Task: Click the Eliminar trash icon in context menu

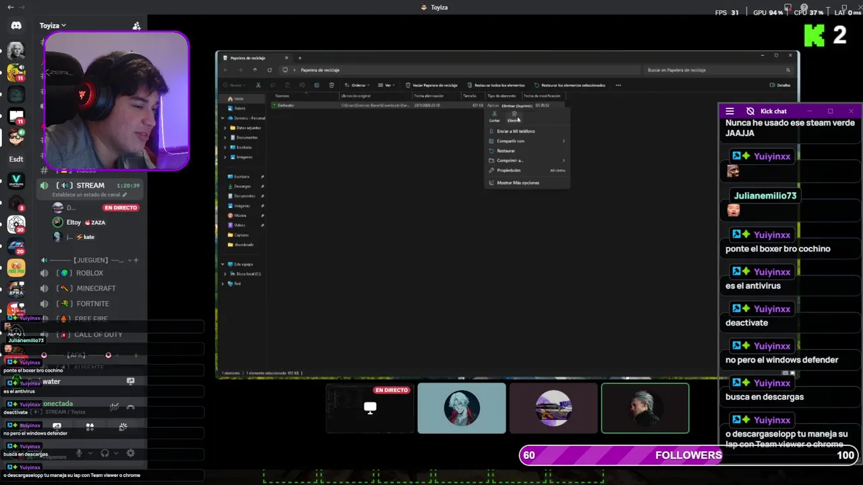Action: click(x=514, y=115)
